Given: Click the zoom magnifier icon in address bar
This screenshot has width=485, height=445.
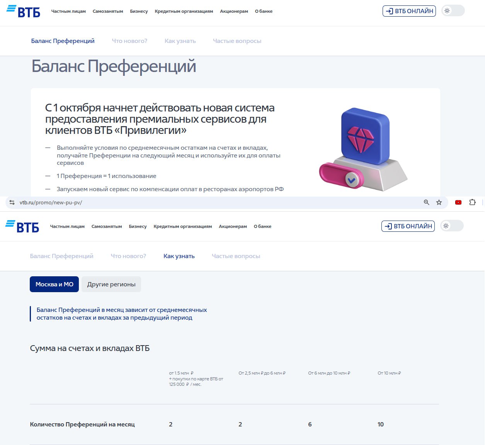Looking at the screenshot, I should pos(426,202).
